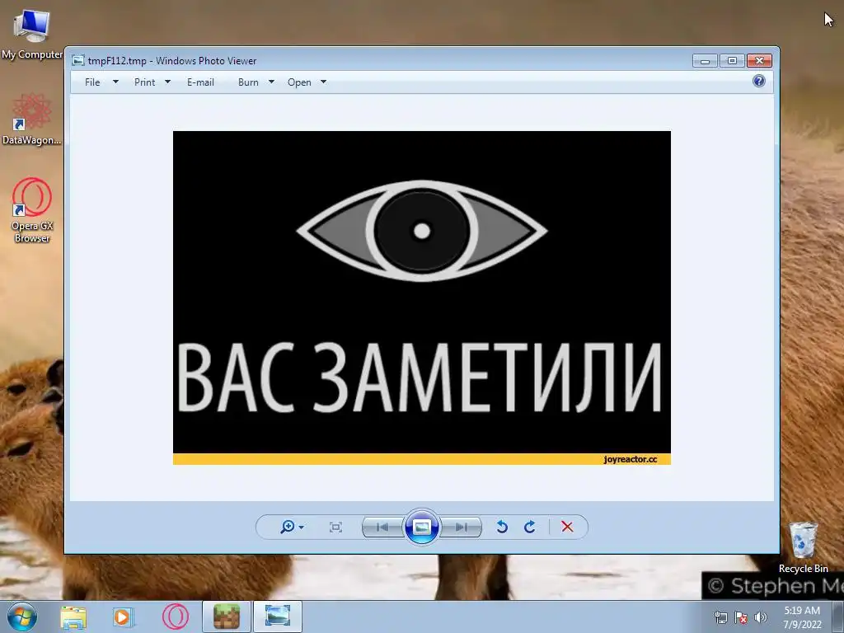This screenshot has width=844, height=633.
Task: Go to the next photo
Action: tap(462, 527)
